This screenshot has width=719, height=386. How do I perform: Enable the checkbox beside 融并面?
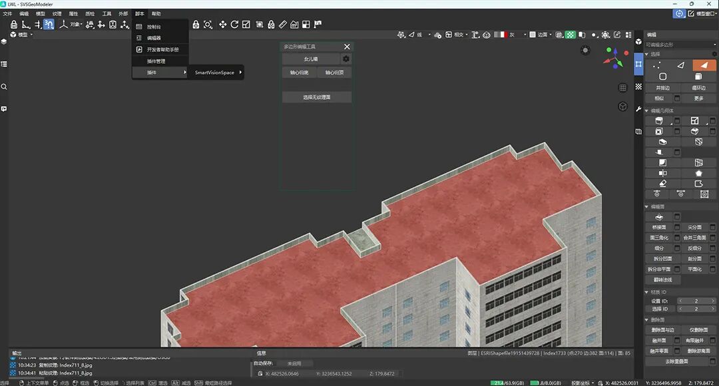tap(677, 340)
